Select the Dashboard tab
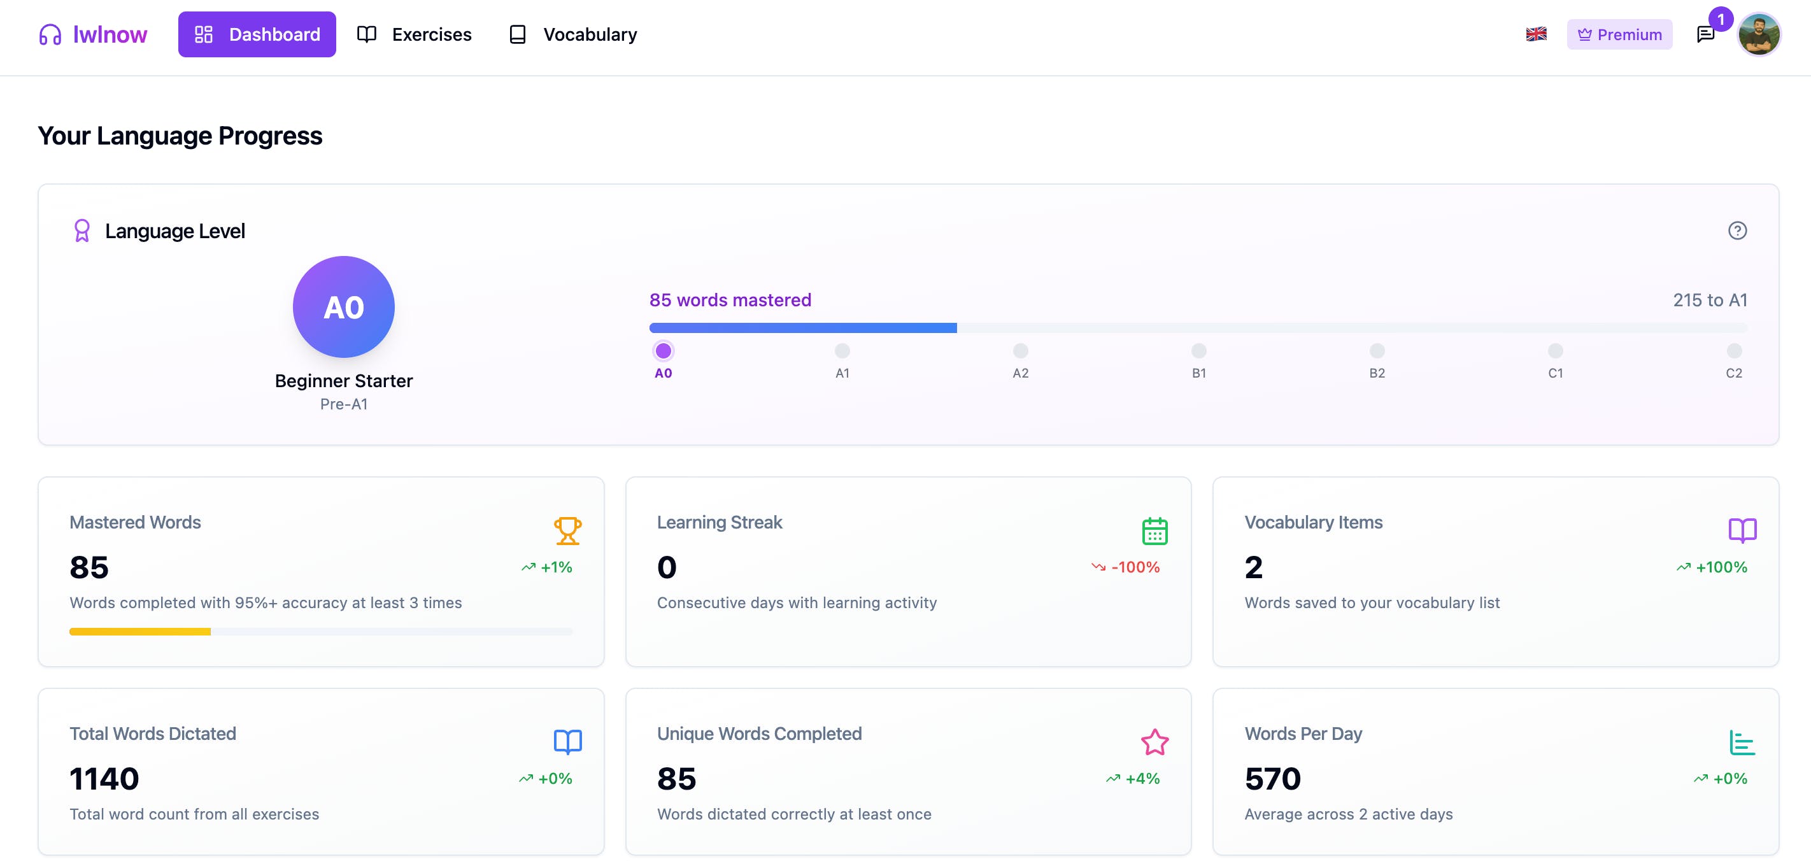 [257, 34]
